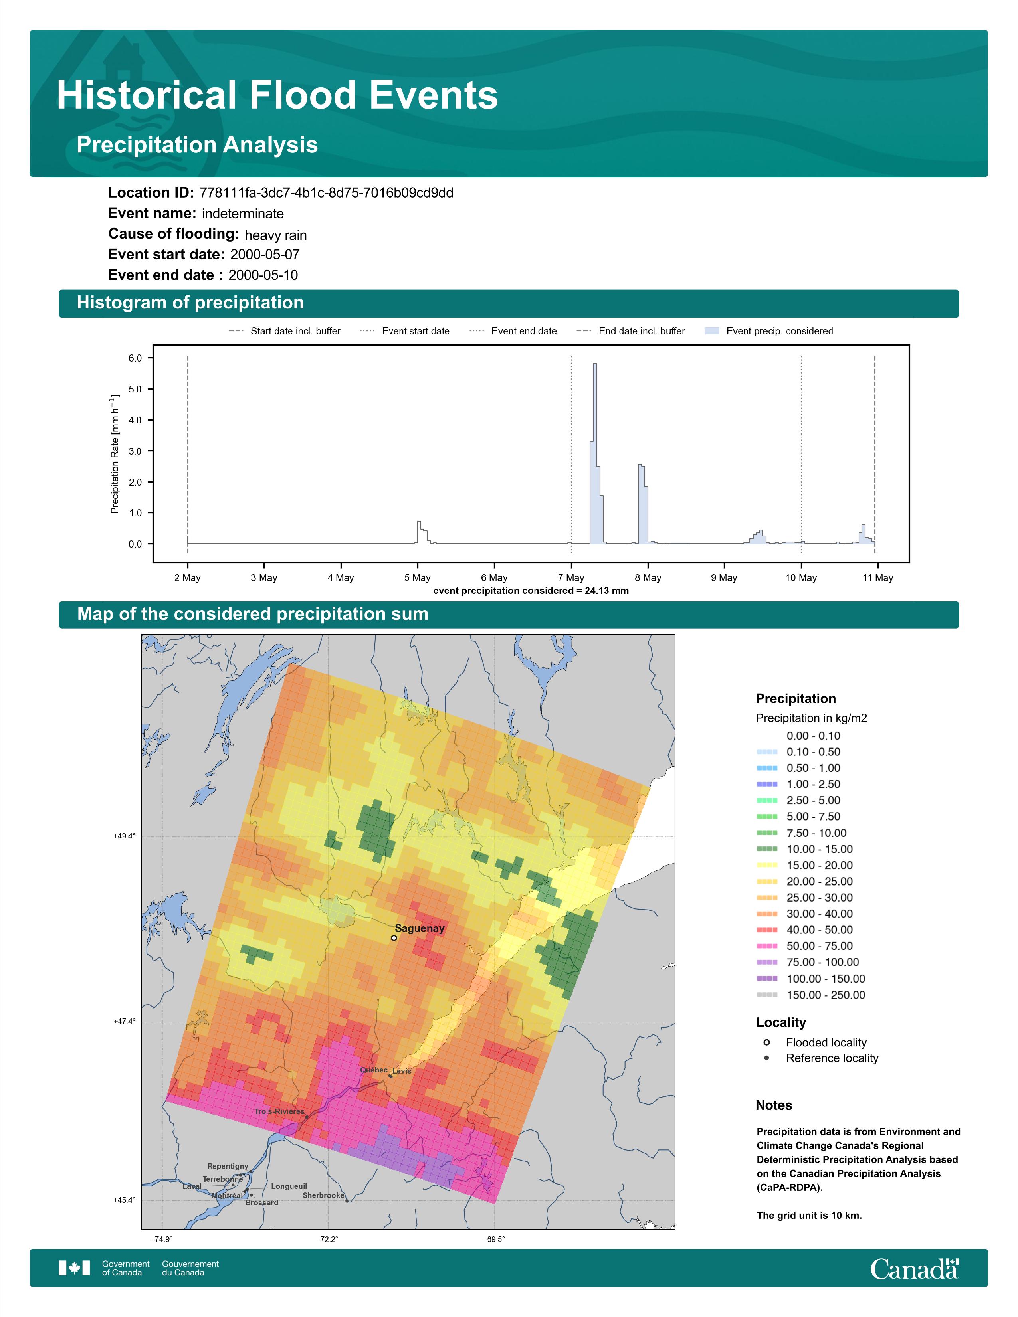This screenshot has height=1317, width=1018.
Task: Click event precipitation considered = 24.13 mm caption
Action: [531, 591]
